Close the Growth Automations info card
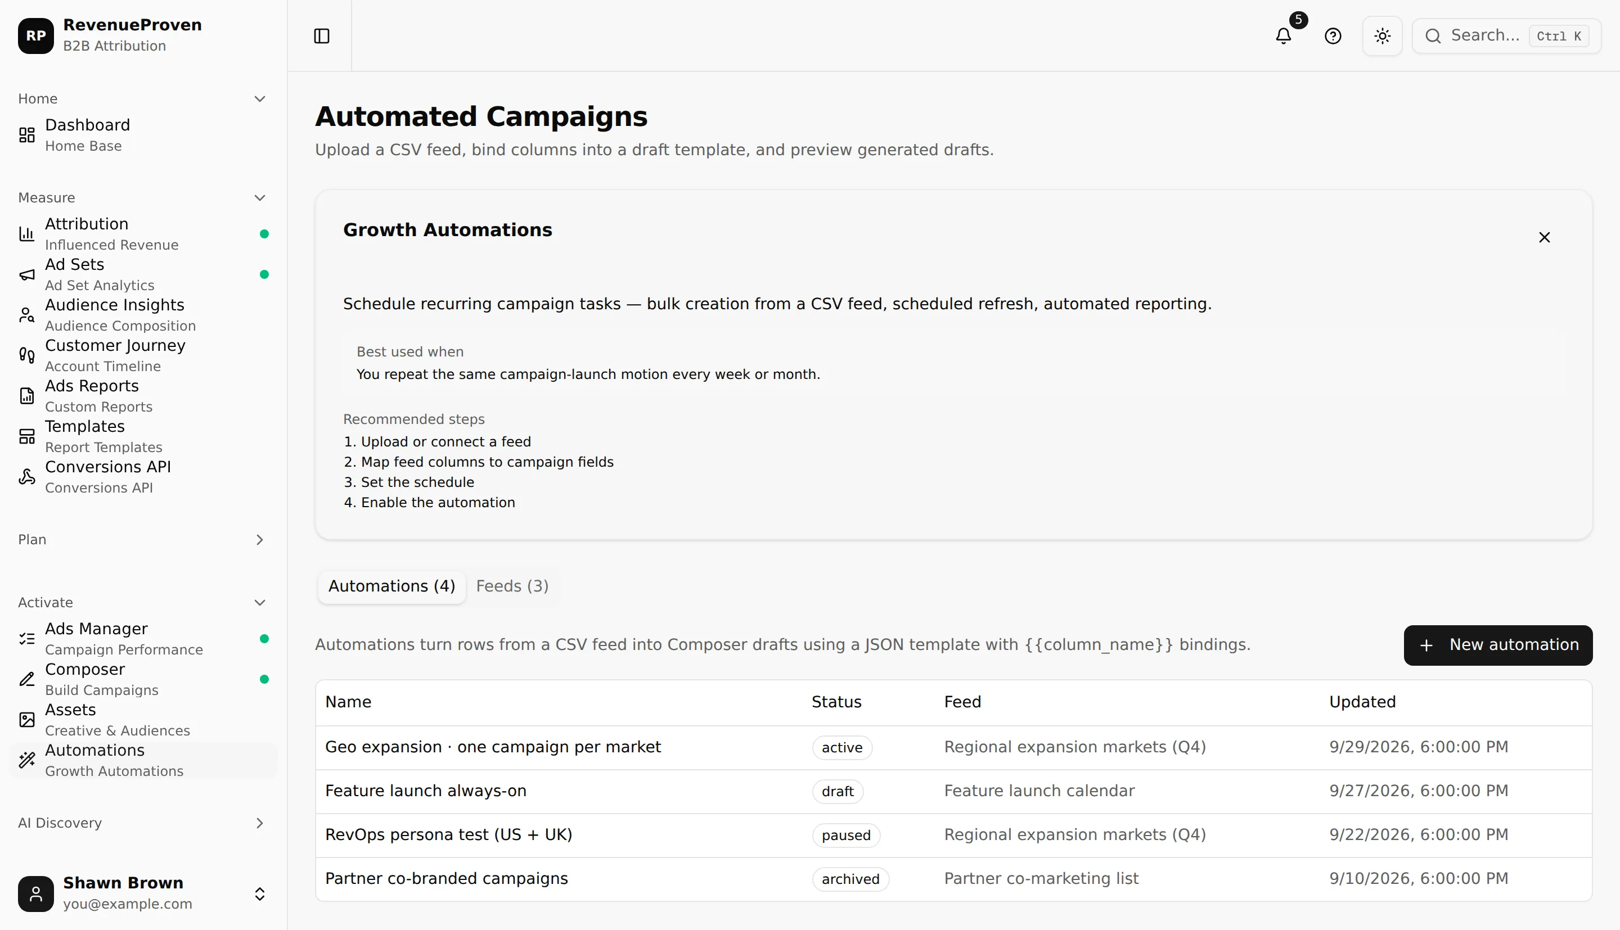Image resolution: width=1620 pixels, height=930 pixels. 1544,238
